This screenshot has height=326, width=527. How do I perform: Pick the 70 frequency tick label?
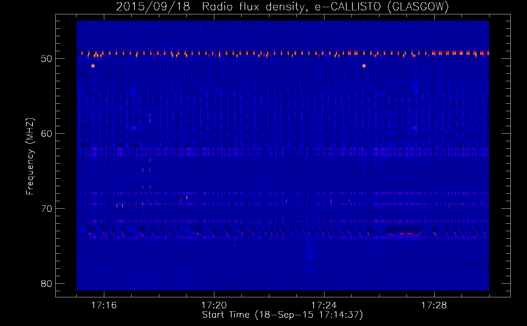pos(47,209)
